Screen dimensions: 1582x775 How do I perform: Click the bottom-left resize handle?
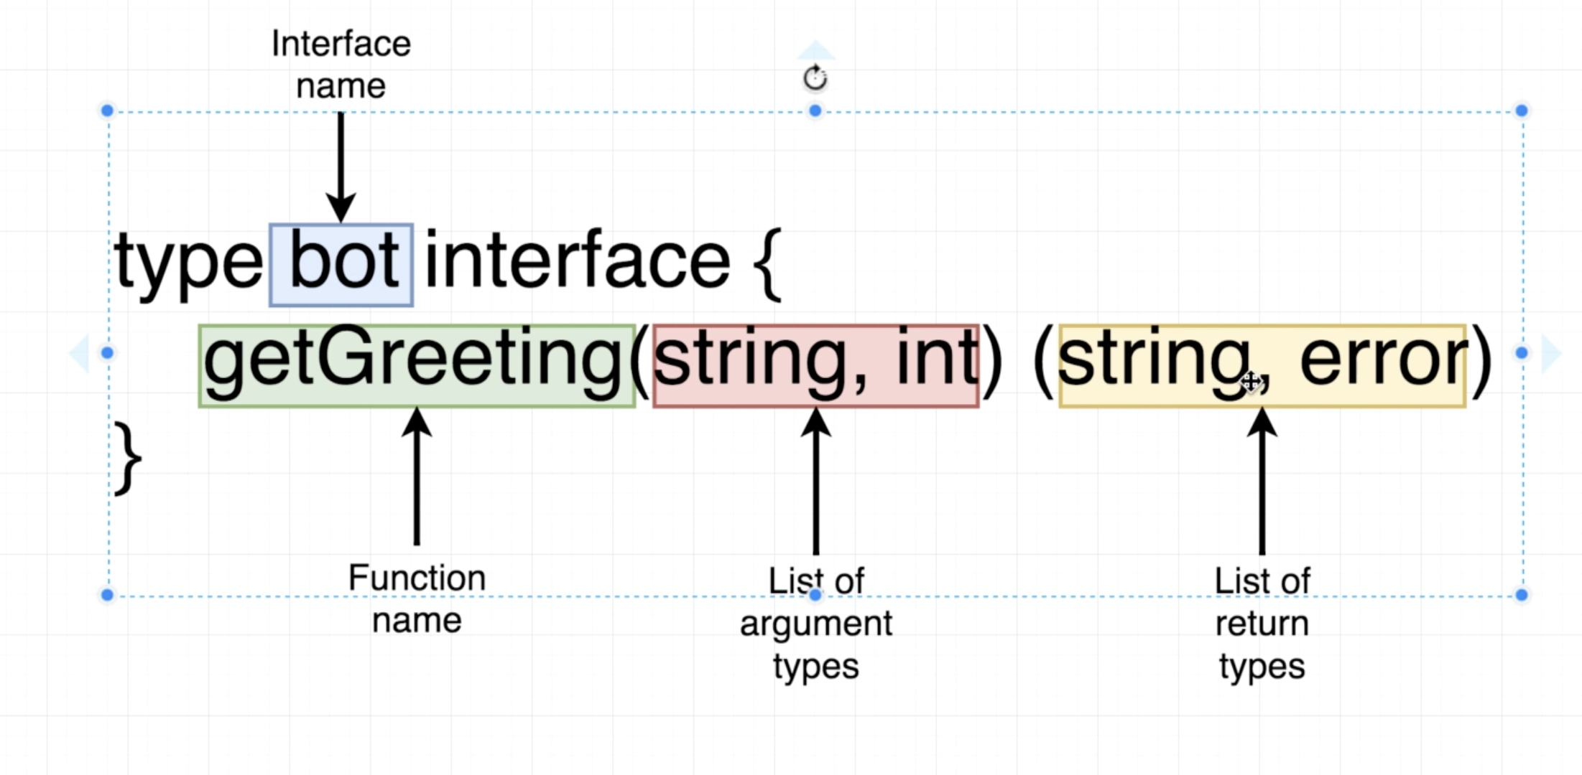pos(107,595)
